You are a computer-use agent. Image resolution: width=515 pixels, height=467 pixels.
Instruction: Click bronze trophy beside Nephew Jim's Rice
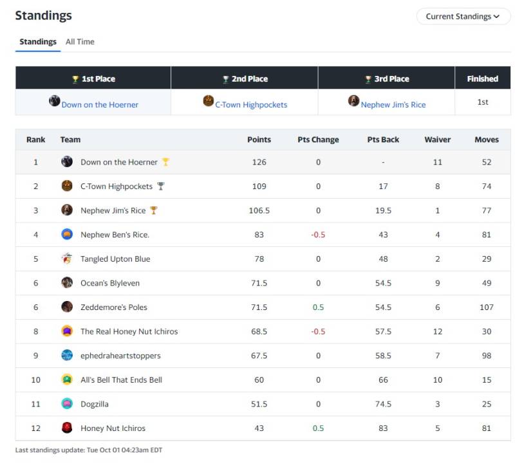pyautogui.click(x=153, y=210)
